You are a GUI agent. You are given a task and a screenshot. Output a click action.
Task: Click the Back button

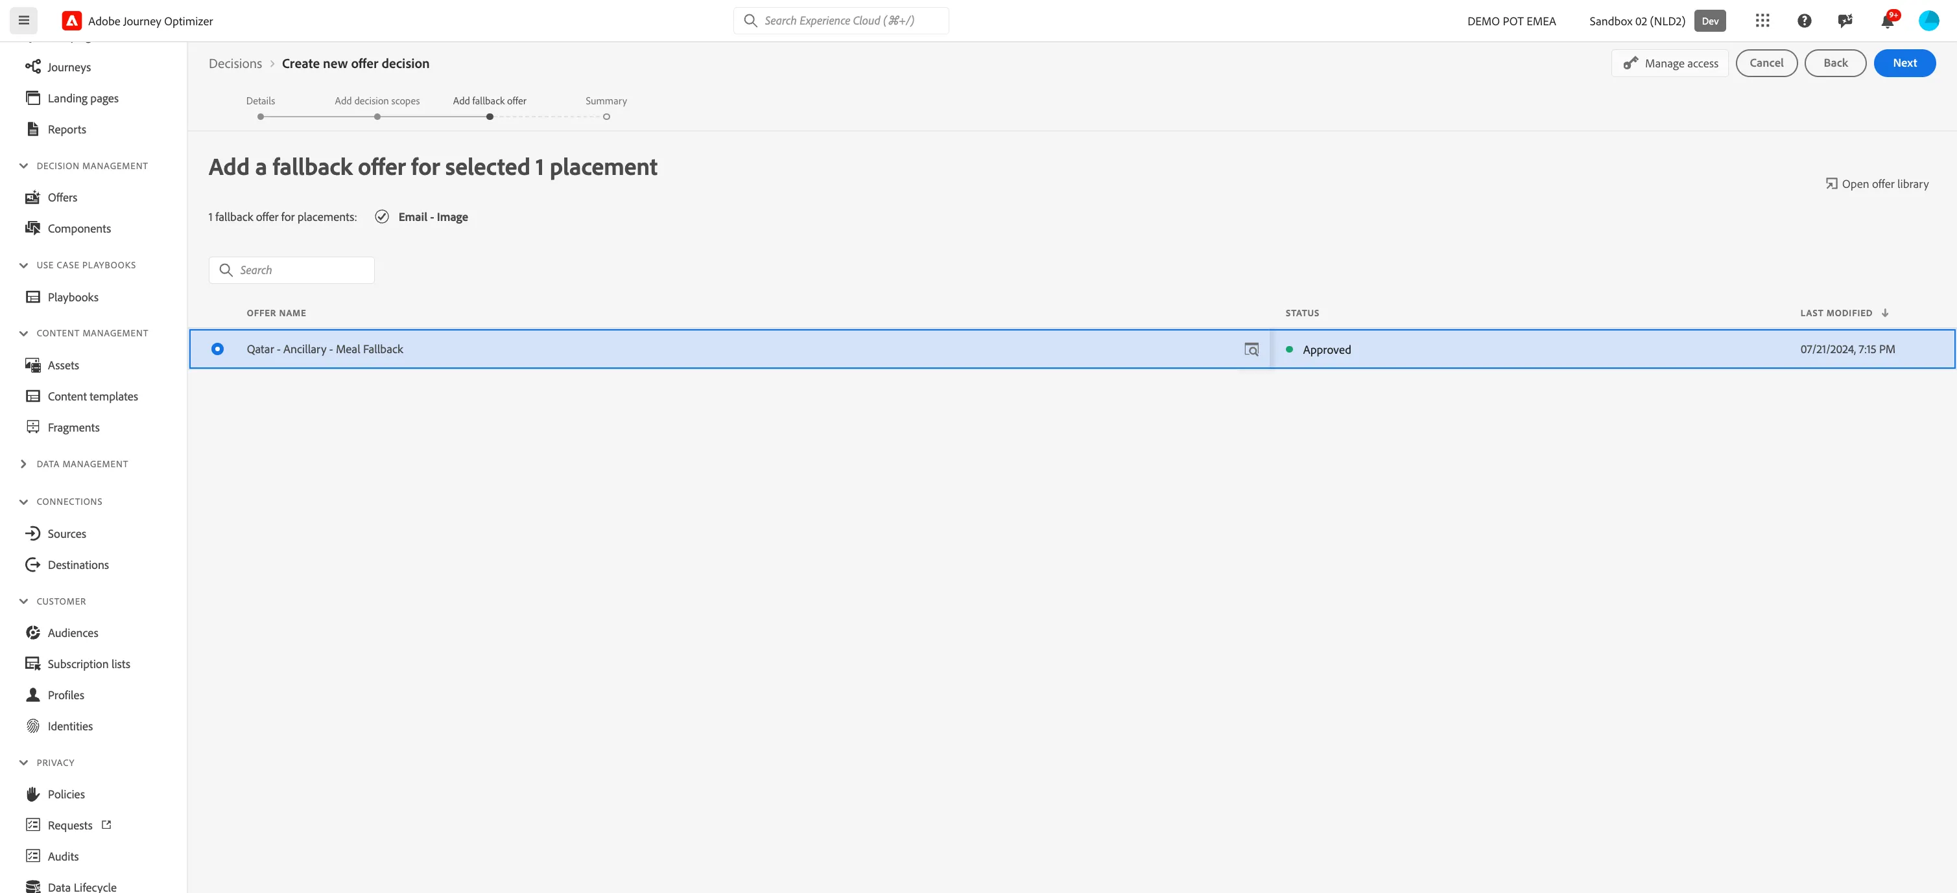[x=1836, y=63]
